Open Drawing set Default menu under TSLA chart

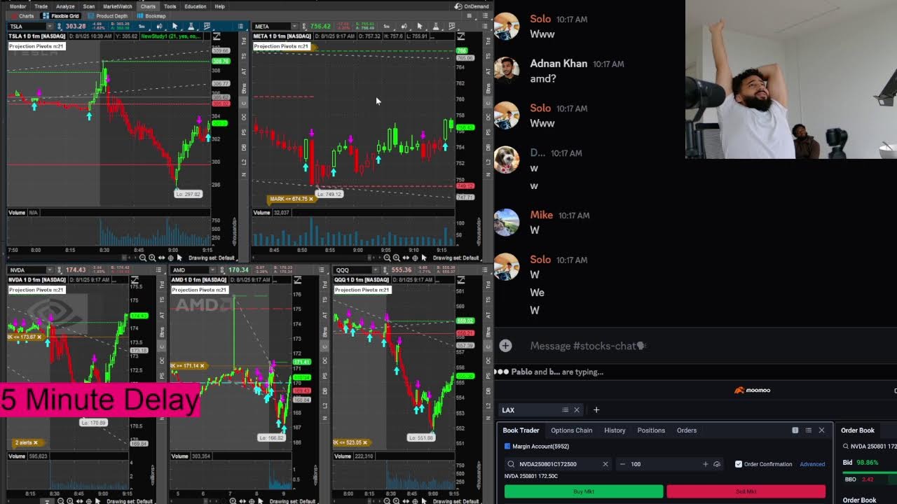coord(212,258)
